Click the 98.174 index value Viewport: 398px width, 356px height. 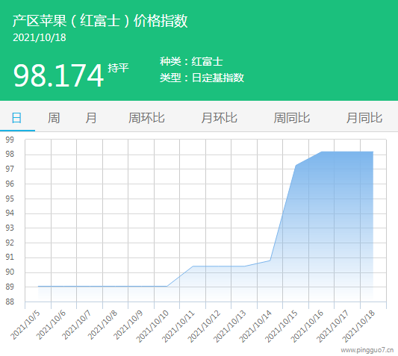[59, 75]
